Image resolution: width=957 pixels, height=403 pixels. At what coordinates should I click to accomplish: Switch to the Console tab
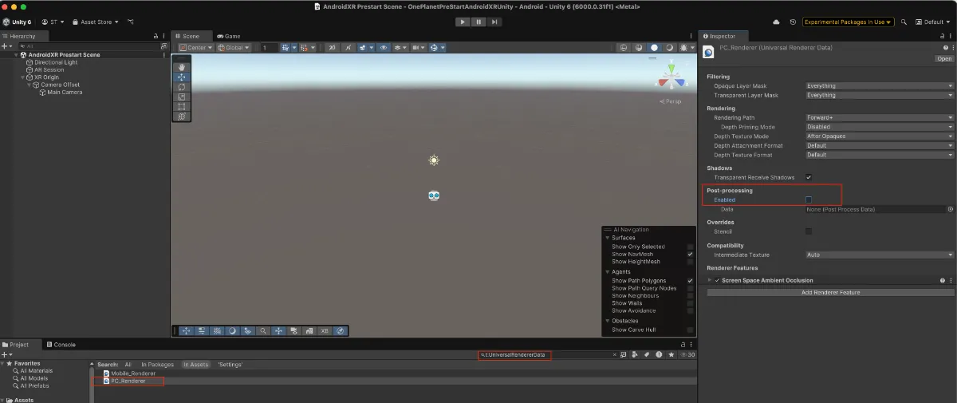click(61, 345)
